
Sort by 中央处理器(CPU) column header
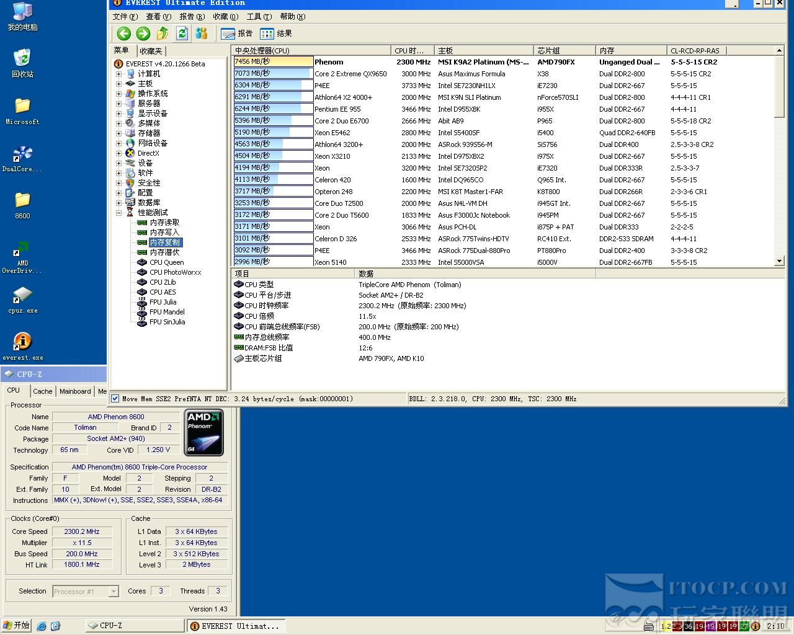311,50
